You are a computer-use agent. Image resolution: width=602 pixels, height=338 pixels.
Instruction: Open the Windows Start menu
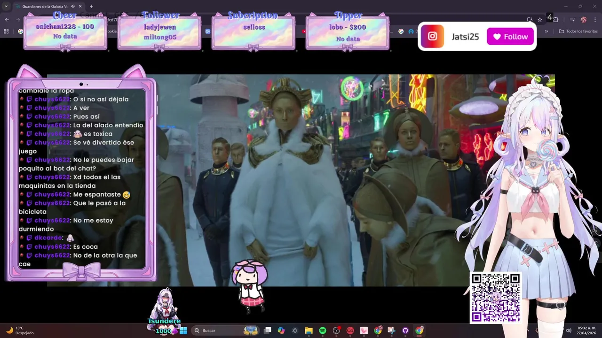click(x=183, y=330)
